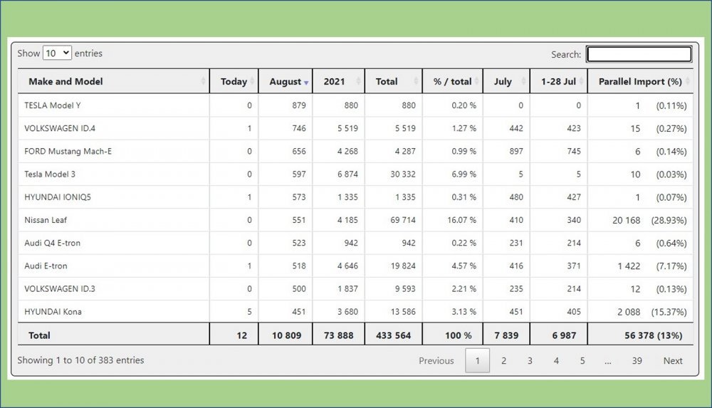Sort by the Total column header
This screenshot has width=712, height=408.
tap(393, 81)
